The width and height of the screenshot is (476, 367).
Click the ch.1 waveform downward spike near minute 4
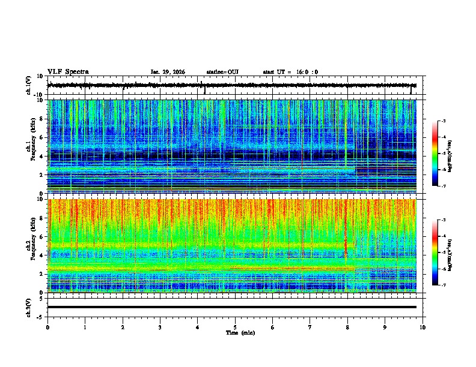204,91
